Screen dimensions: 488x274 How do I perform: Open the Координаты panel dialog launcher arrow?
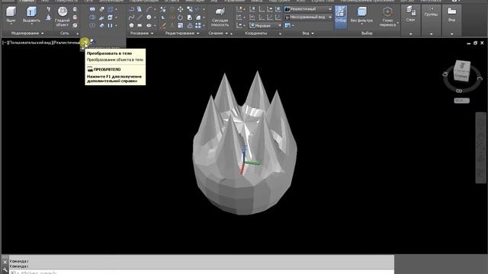[280, 33]
